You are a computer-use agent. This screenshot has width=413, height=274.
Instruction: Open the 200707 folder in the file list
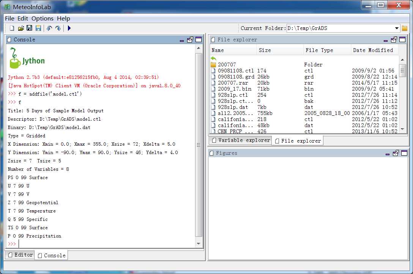tap(227, 65)
